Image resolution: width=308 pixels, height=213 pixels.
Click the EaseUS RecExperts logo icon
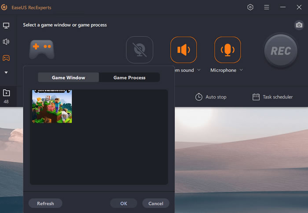pos(4,7)
